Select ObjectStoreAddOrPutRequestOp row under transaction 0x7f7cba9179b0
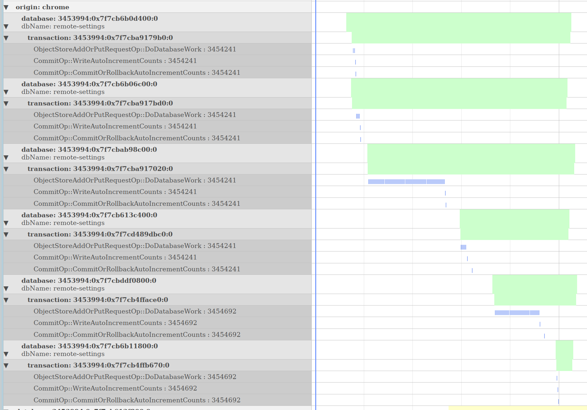The width and height of the screenshot is (587, 410). [157, 49]
